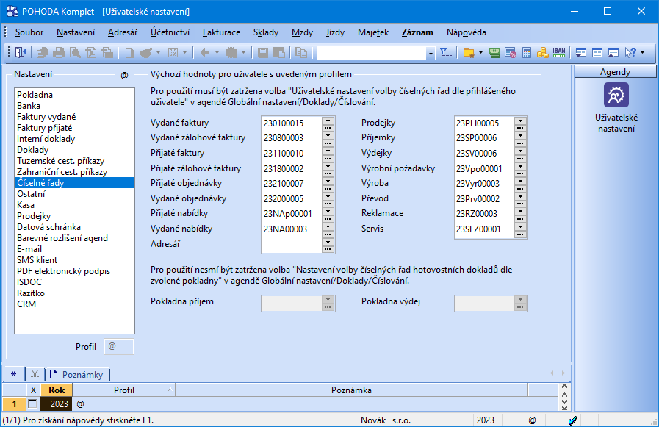Screen dimensions: 659x427
Task: Click the back arrow toolbar icon
Action: tap(205, 52)
